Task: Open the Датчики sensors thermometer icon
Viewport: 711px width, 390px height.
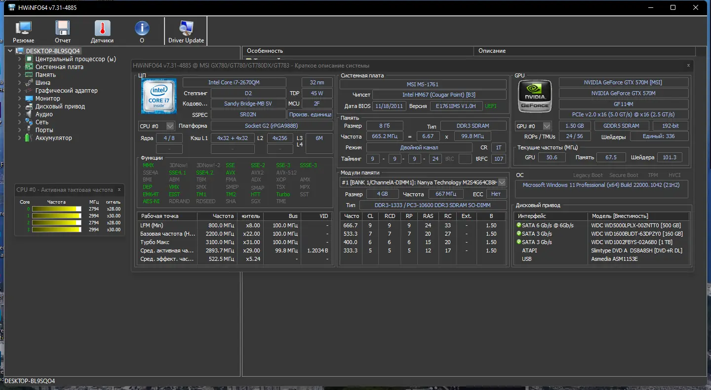Action: 102,29
